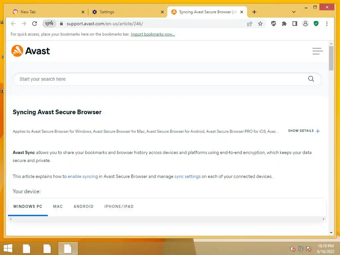Follow the enable syncing link

click(83, 177)
